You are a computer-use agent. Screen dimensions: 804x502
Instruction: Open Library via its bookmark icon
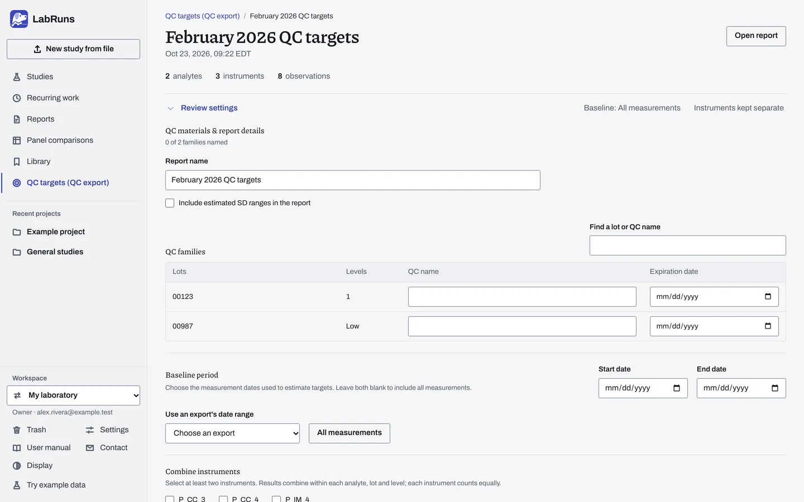(17, 162)
